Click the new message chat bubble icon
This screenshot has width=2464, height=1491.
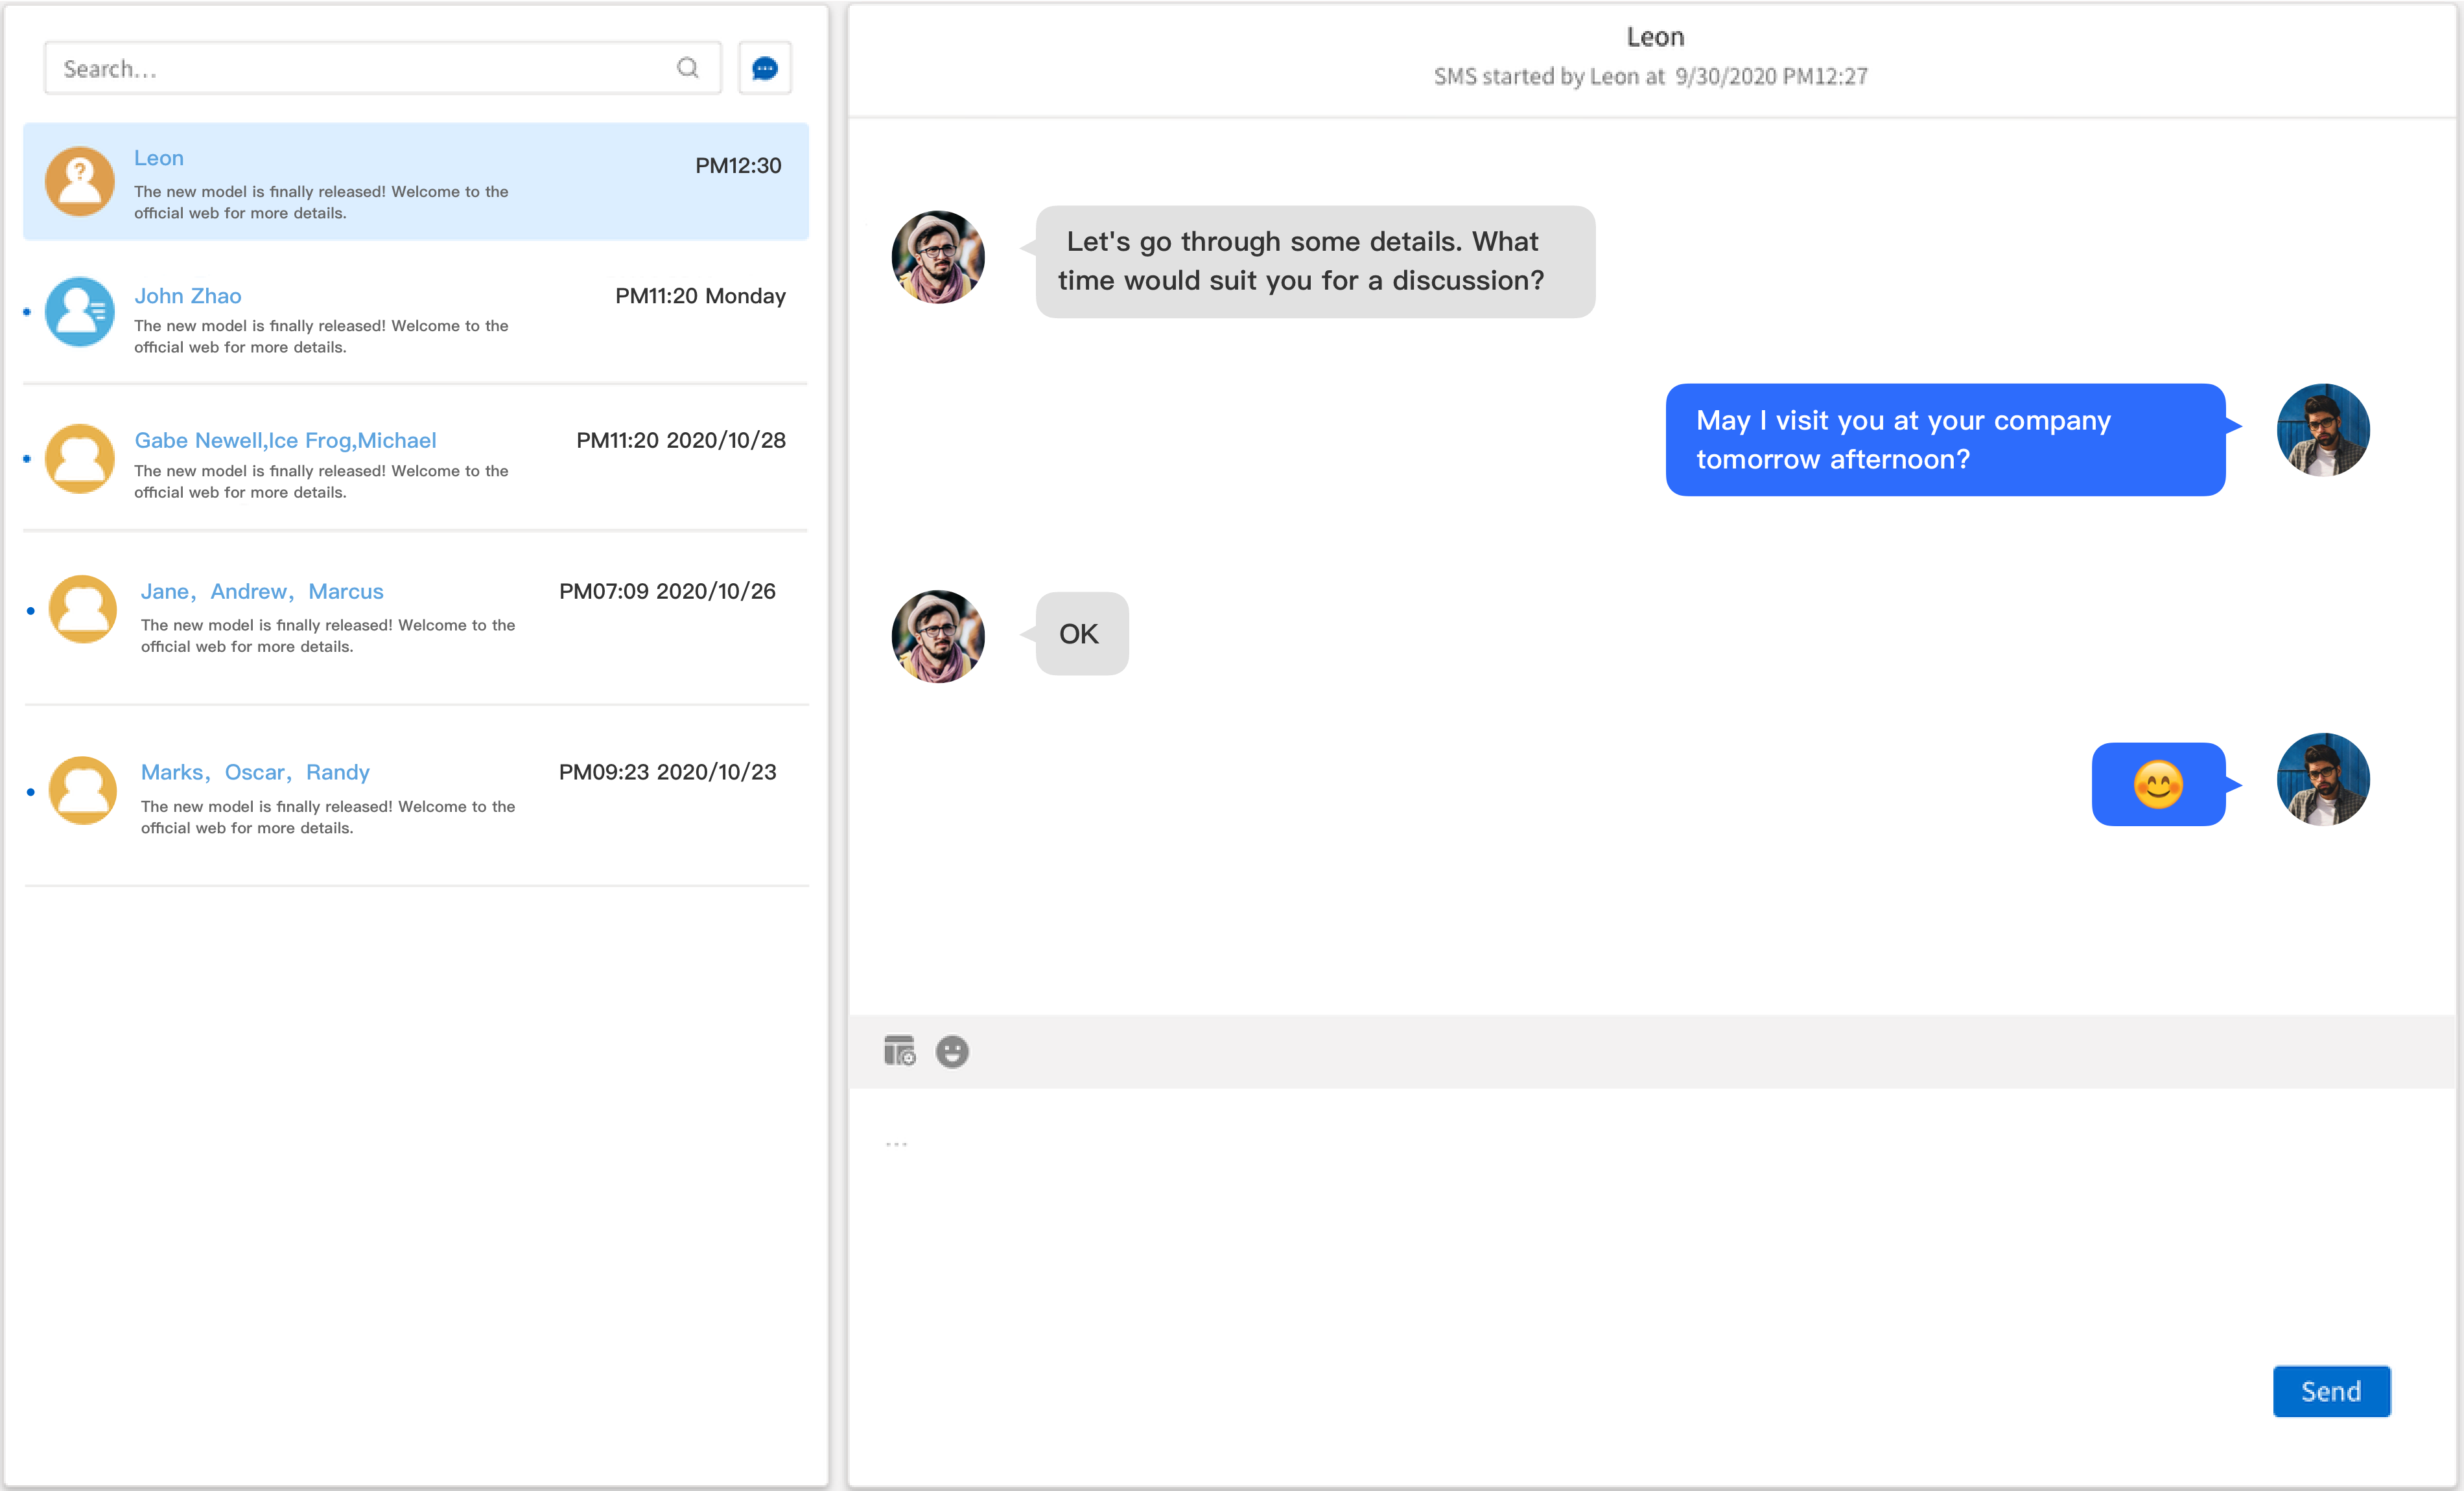[x=764, y=68]
